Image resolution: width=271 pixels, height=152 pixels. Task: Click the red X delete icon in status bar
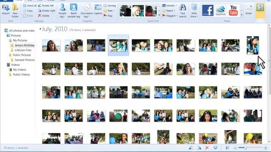coord(207,148)
